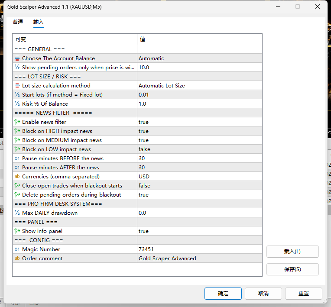Toggle the Enable news filter true value
331x307 pixels.
[x=199, y=122]
